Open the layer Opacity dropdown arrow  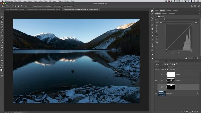click(177, 67)
